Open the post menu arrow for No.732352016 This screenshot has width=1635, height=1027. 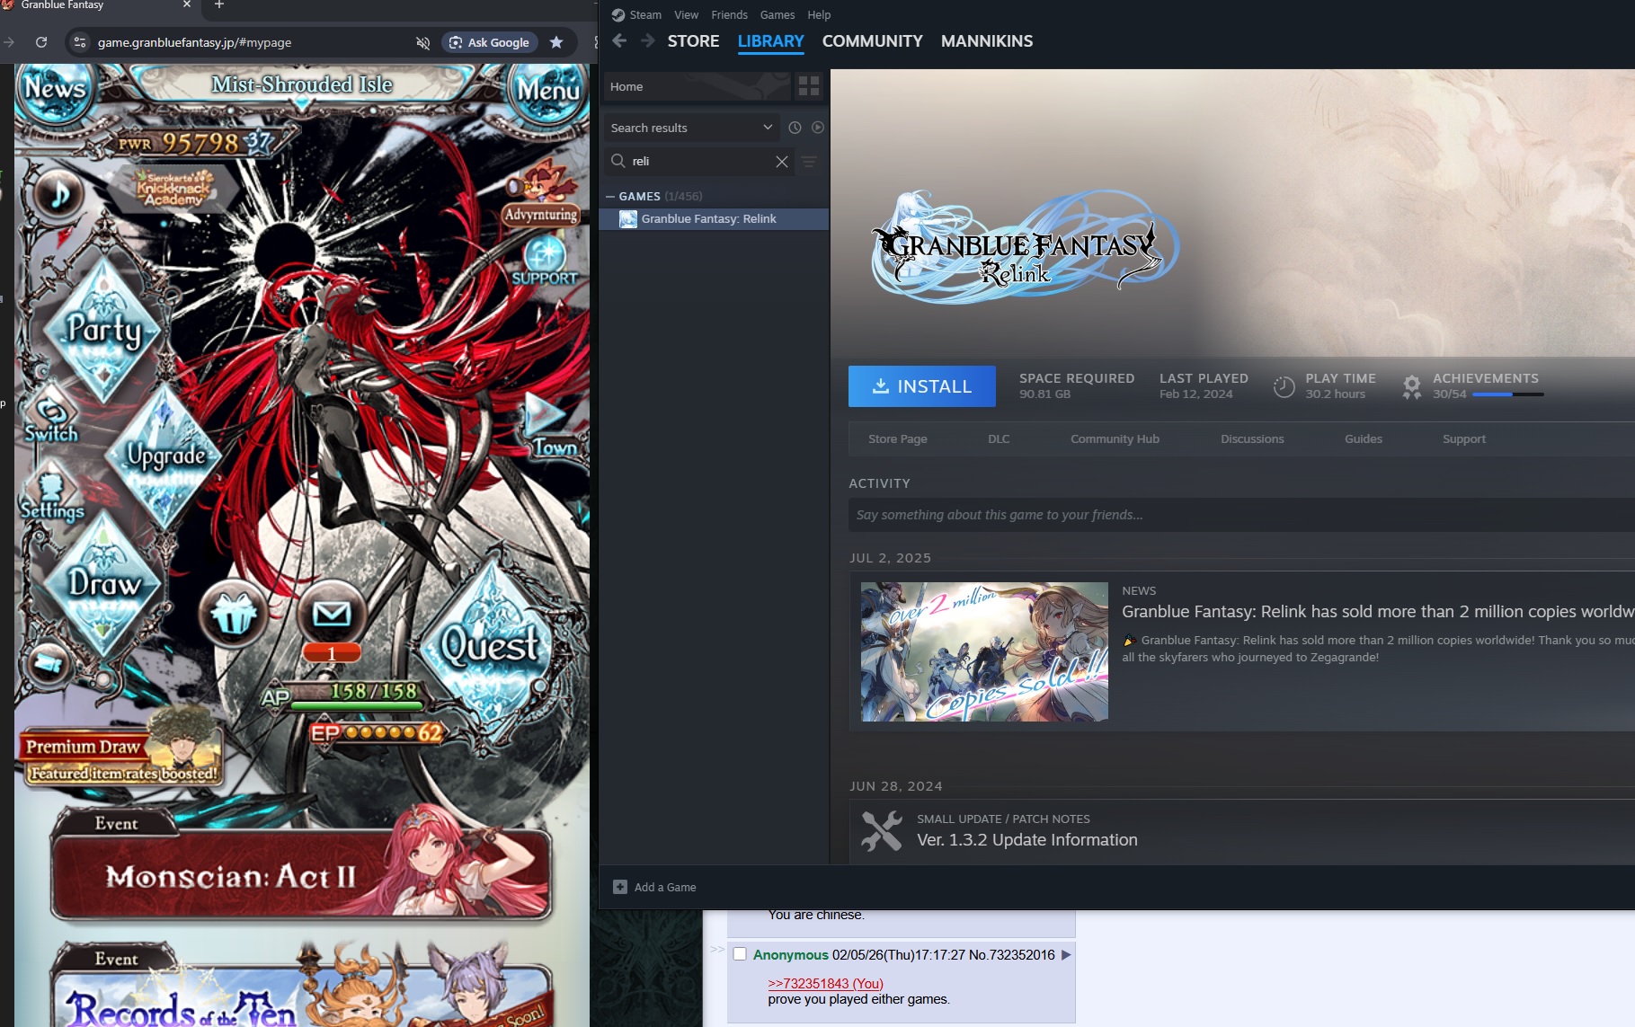(1066, 954)
